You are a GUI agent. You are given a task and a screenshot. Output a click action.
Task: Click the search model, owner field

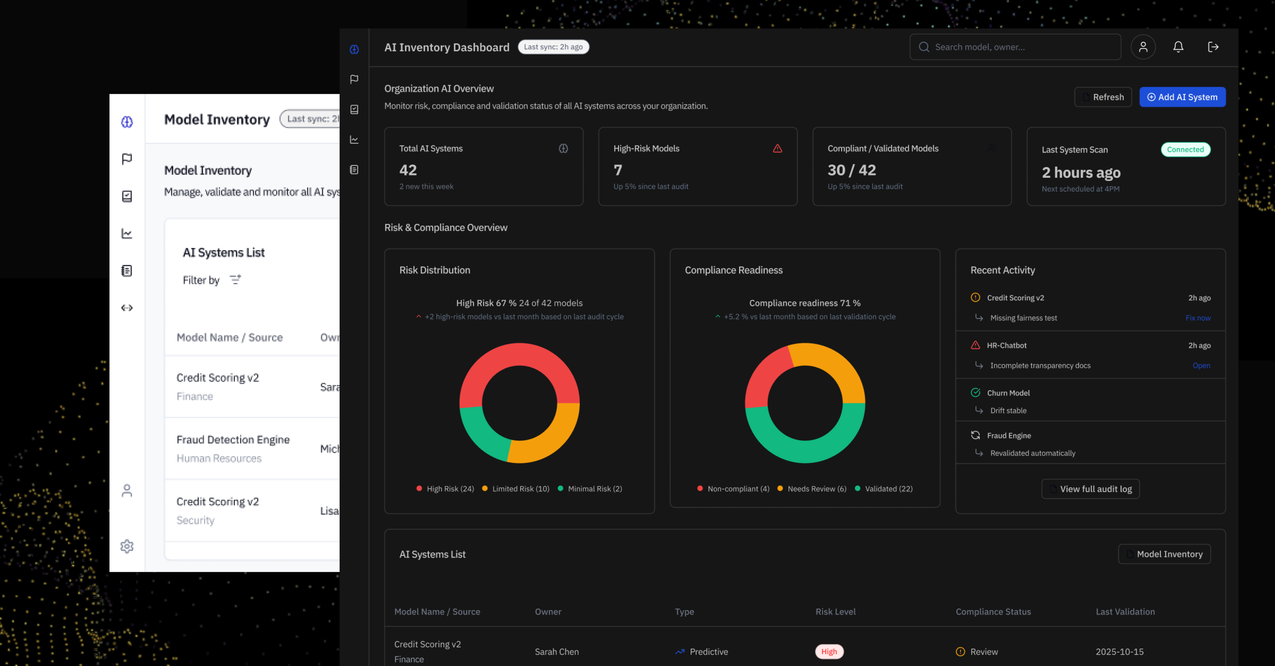1015,47
